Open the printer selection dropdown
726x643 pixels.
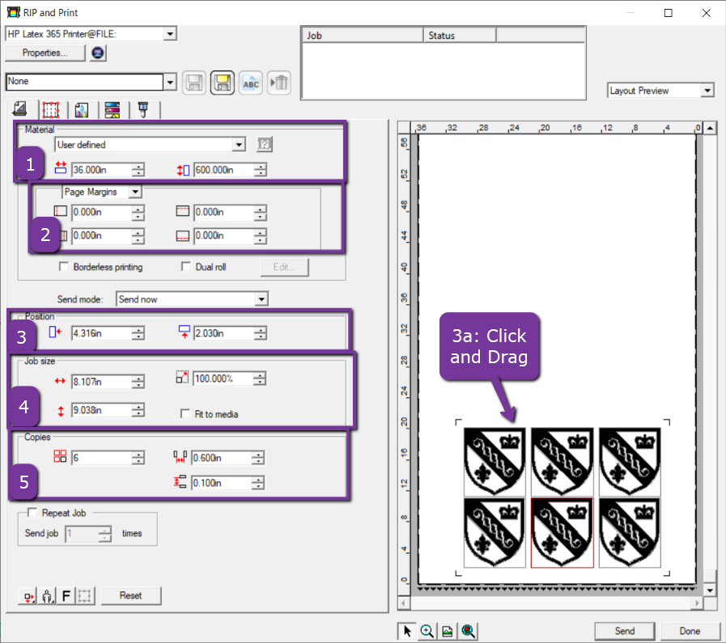tap(170, 34)
